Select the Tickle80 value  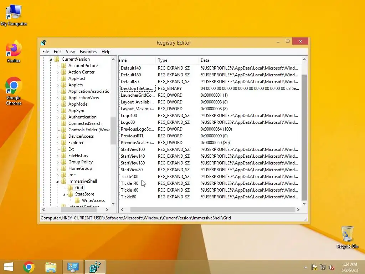click(x=128, y=197)
